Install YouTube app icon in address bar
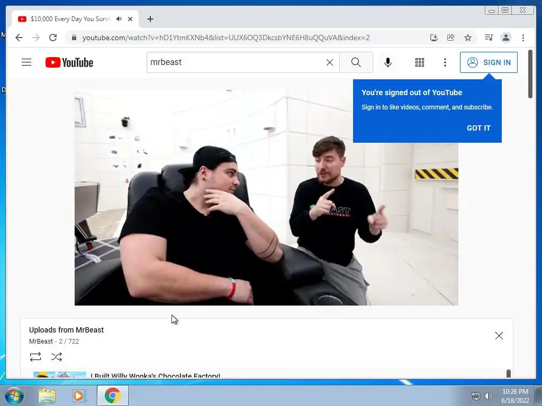Viewport: 542px width, 406px height. pyautogui.click(x=434, y=38)
